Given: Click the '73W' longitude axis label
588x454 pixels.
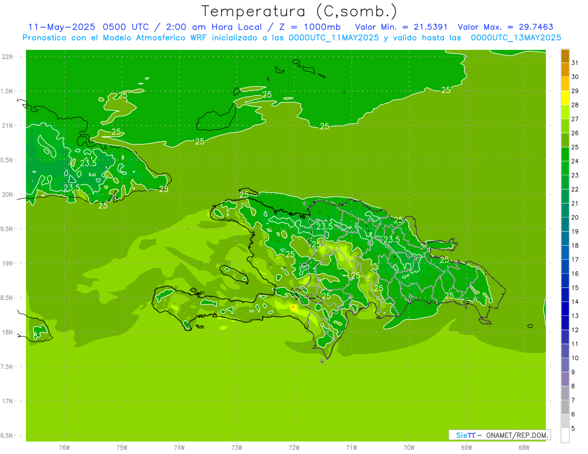Looking at the screenshot, I should point(237,447).
